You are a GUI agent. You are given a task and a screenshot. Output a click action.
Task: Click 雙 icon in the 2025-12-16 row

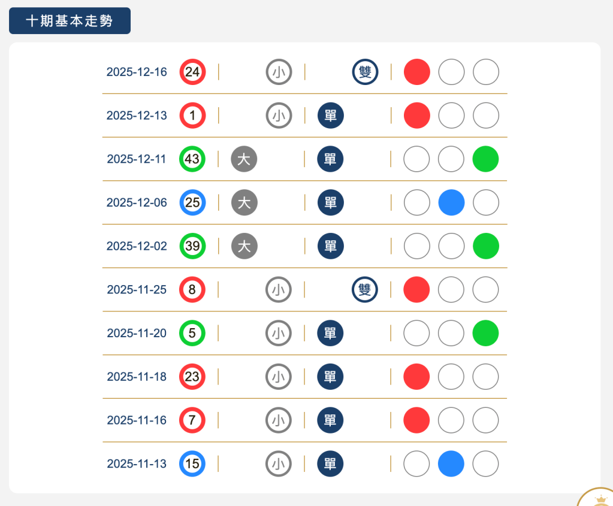[365, 72]
